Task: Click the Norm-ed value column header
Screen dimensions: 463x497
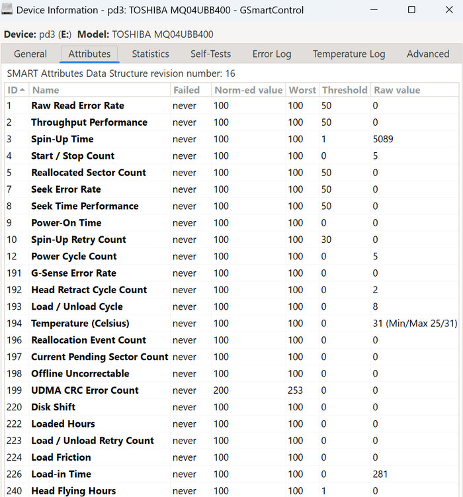Action: click(248, 90)
